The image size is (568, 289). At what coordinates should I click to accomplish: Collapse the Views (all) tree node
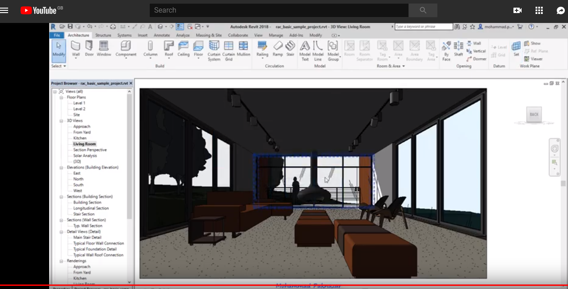point(55,91)
